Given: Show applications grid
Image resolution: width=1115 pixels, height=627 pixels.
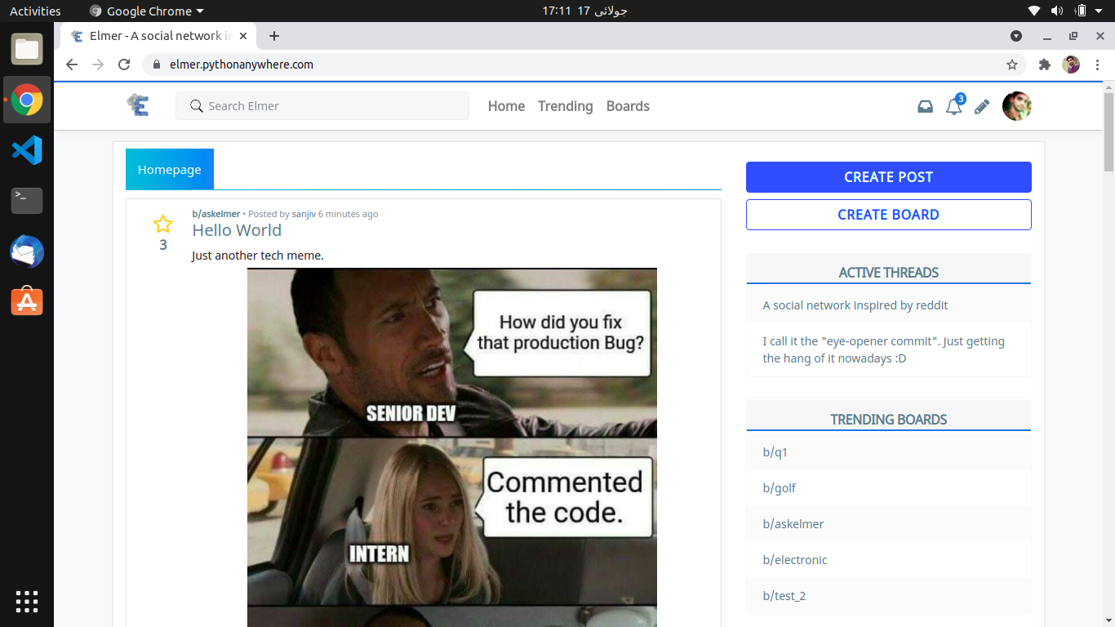Looking at the screenshot, I should pyautogui.click(x=27, y=601).
